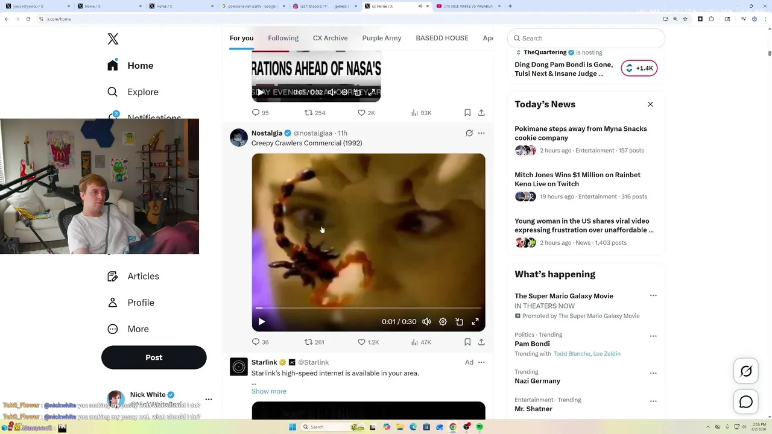Open Young woman viral video news story

coord(586,232)
